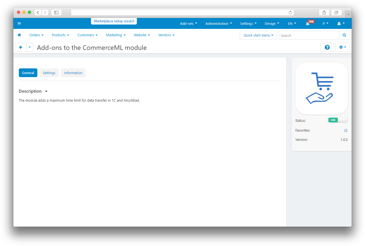
Task: Switch to the Information tab
Action: coord(73,73)
